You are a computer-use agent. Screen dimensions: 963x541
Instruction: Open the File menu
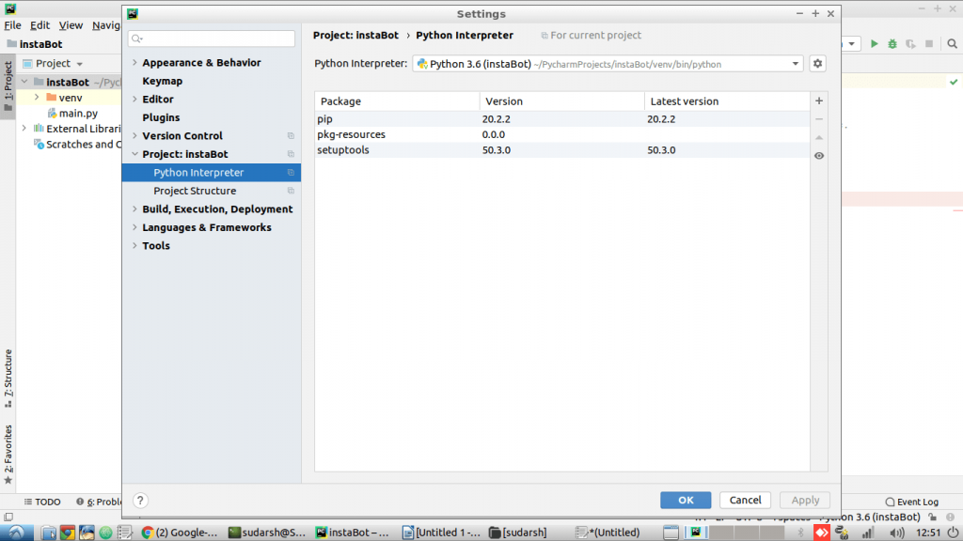pyautogui.click(x=12, y=25)
